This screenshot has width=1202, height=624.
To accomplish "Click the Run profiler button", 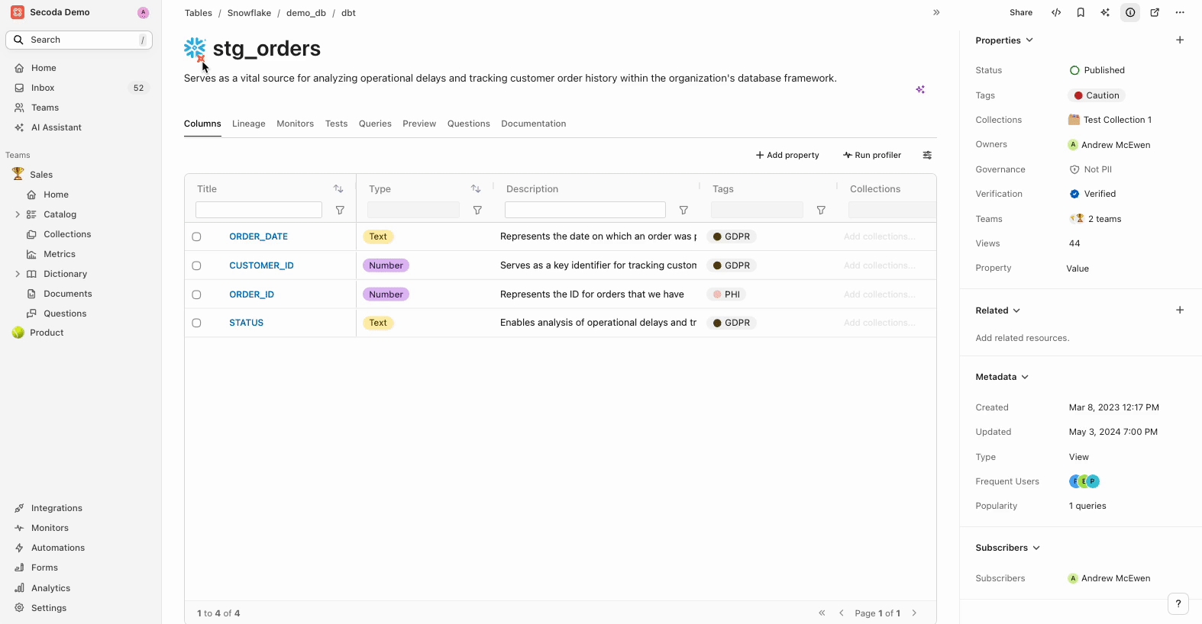I will click(872, 156).
